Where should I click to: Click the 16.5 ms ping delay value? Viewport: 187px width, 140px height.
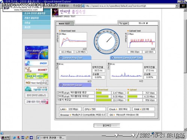(98, 71)
